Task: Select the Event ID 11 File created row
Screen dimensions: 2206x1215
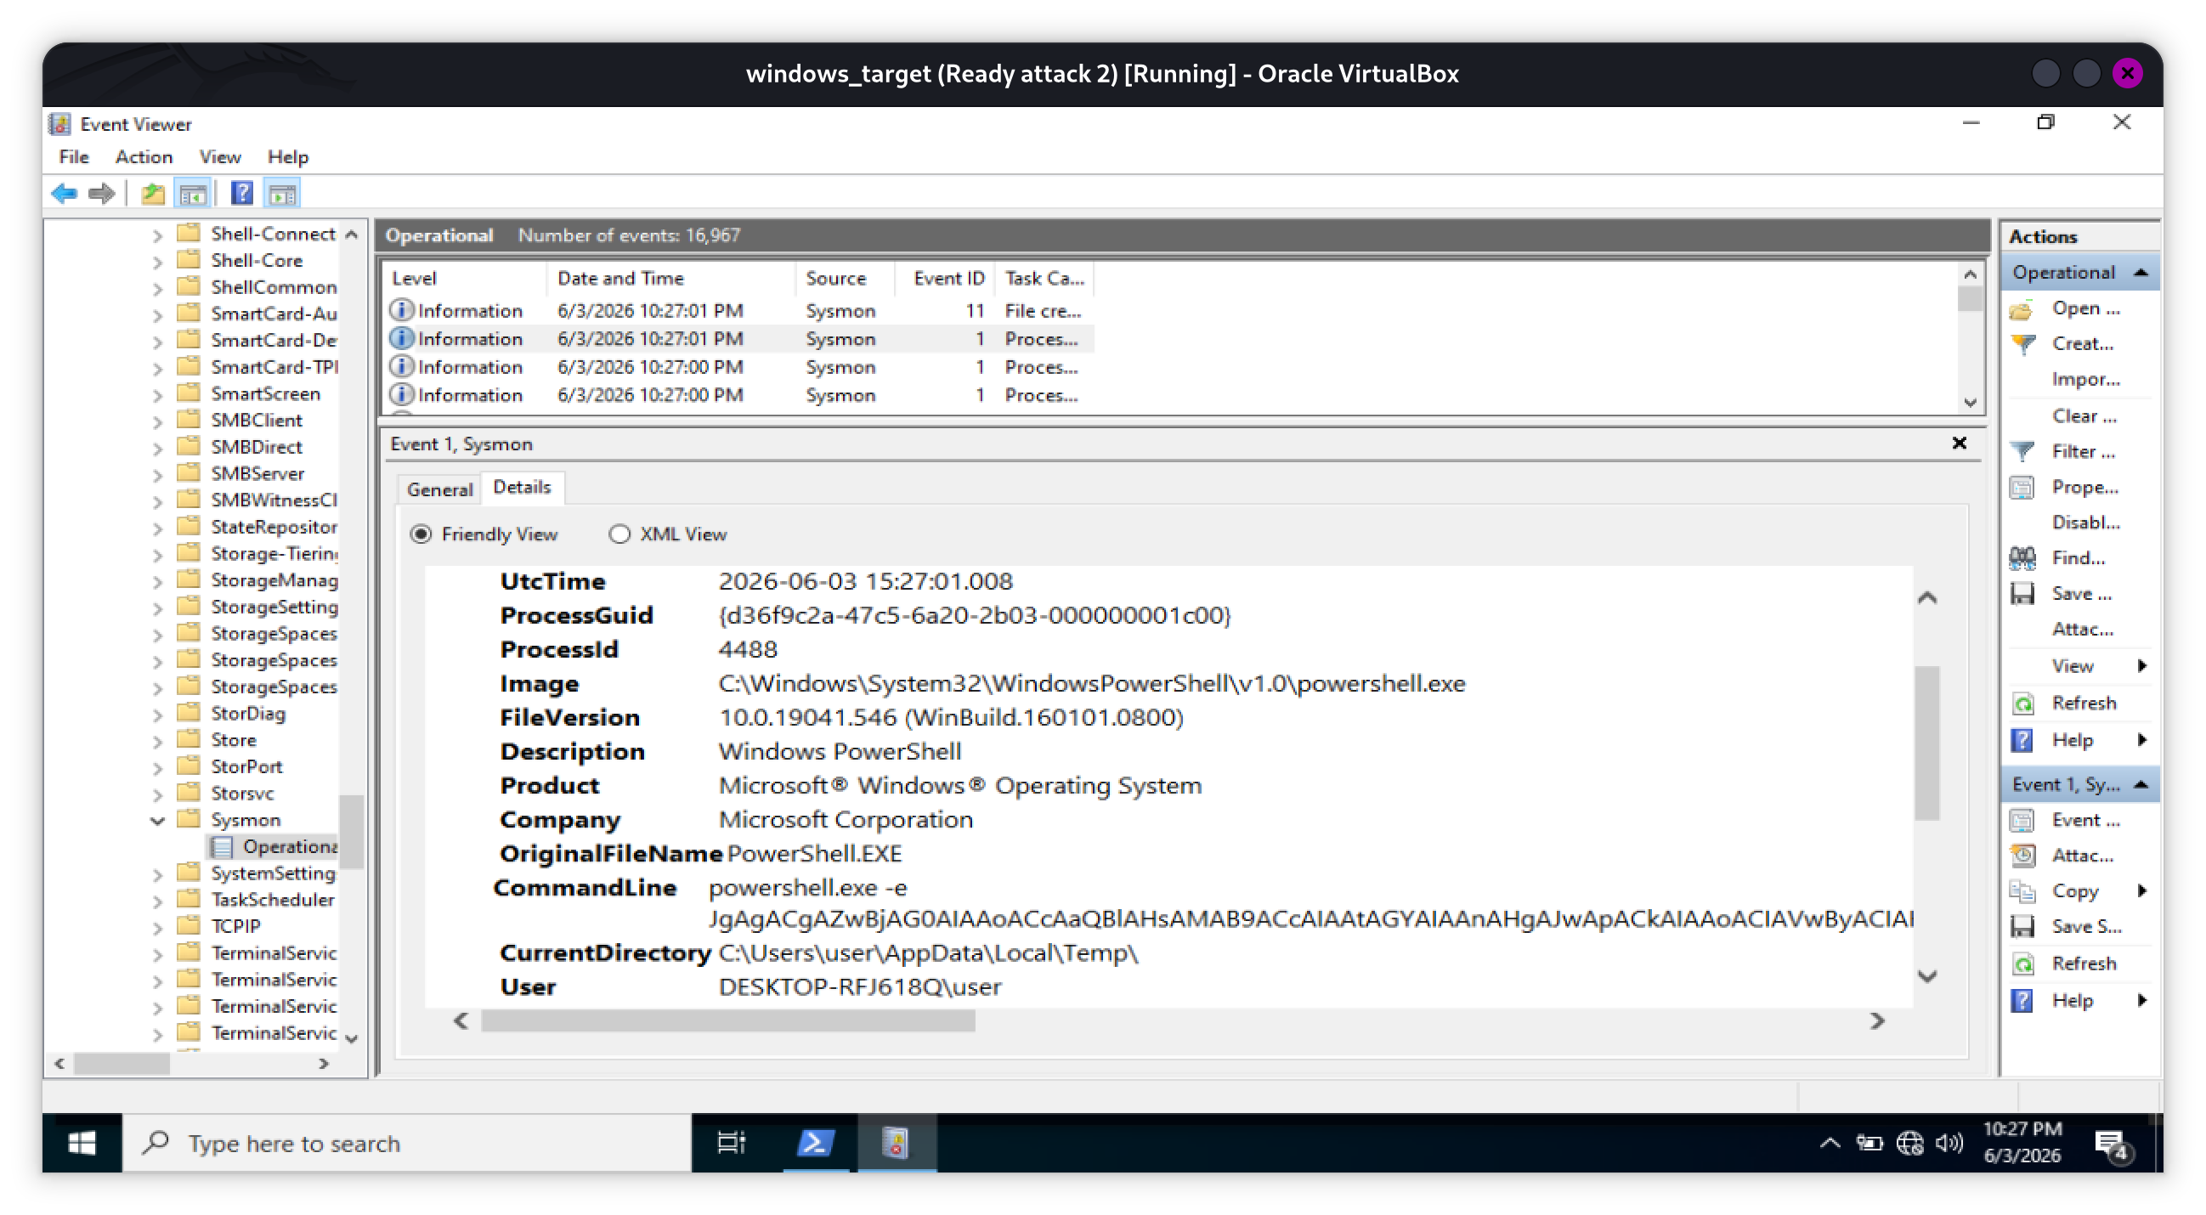Action: click(x=739, y=311)
